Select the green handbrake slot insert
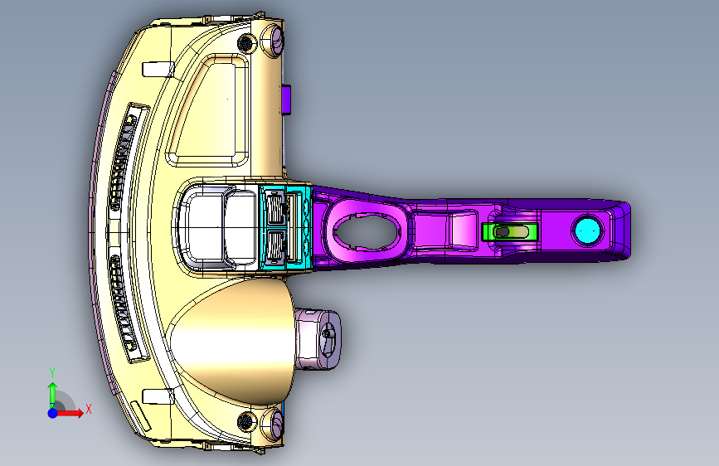 click(509, 231)
